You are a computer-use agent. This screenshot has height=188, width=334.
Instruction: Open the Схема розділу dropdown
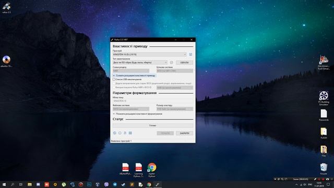pyautogui.click(x=131, y=70)
